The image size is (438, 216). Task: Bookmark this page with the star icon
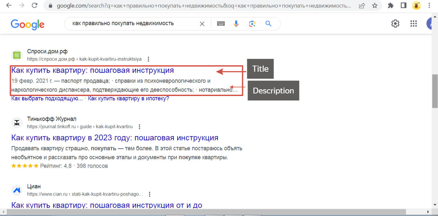[x=375, y=6]
